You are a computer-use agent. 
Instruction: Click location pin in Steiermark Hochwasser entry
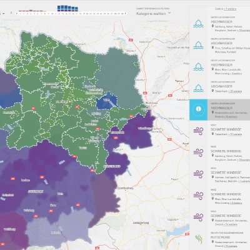tap(212, 91)
